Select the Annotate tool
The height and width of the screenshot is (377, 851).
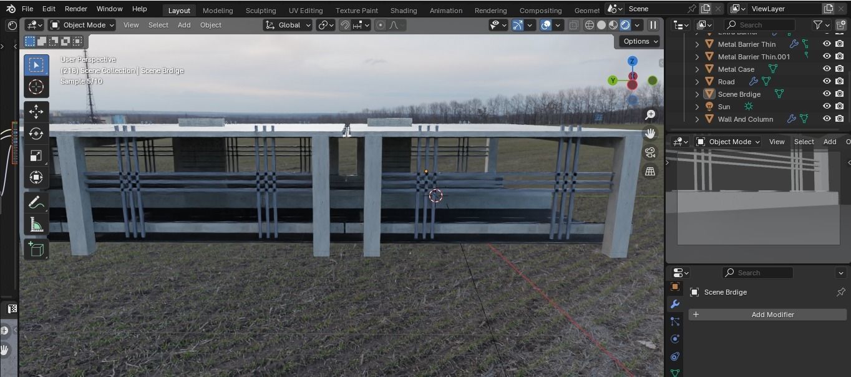coord(36,202)
